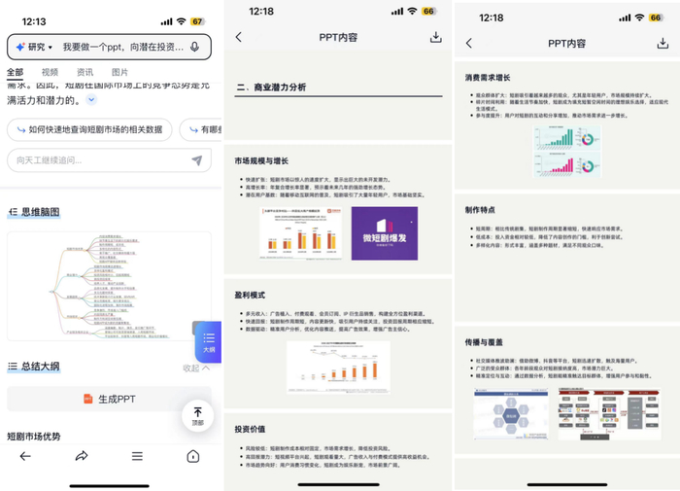Viewport: 680px width, 491px height.
Task: Click the 生成PPT button
Action: tap(109, 399)
